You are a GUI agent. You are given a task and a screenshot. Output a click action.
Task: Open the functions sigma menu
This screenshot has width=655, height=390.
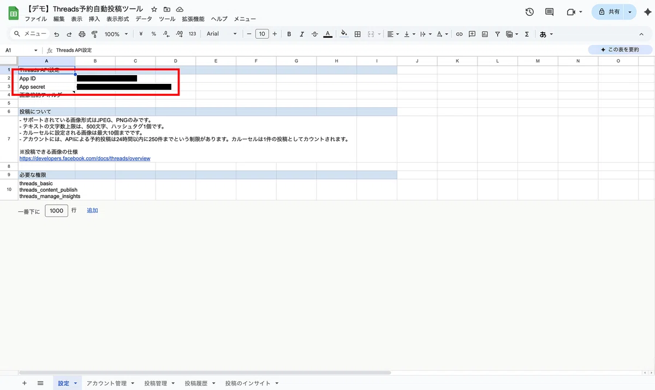tap(527, 34)
